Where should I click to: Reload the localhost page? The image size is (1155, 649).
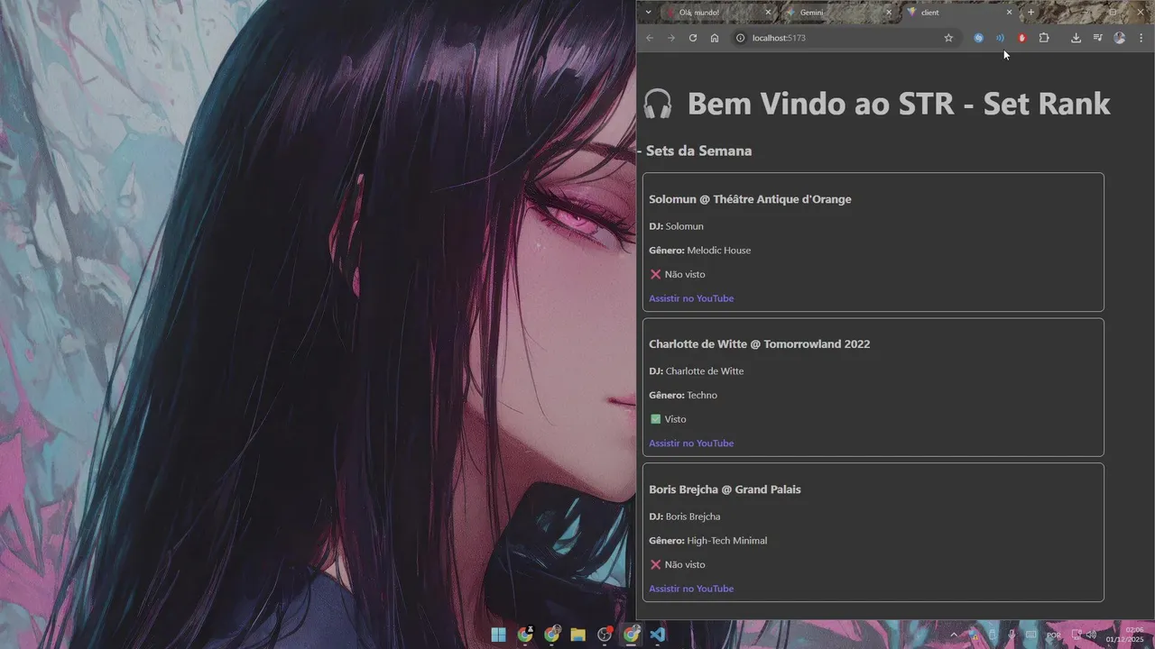pyautogui.click(x=693, y=38)
